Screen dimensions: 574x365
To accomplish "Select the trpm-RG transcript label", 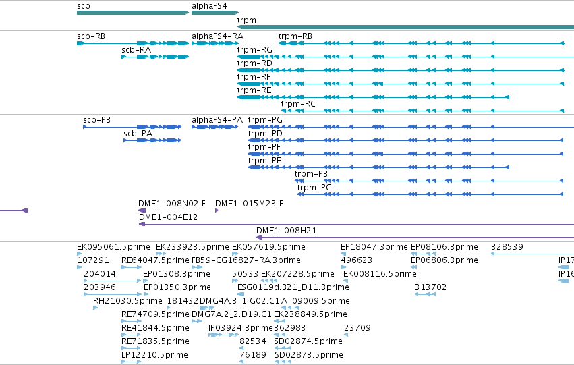I will click(254, 50).
